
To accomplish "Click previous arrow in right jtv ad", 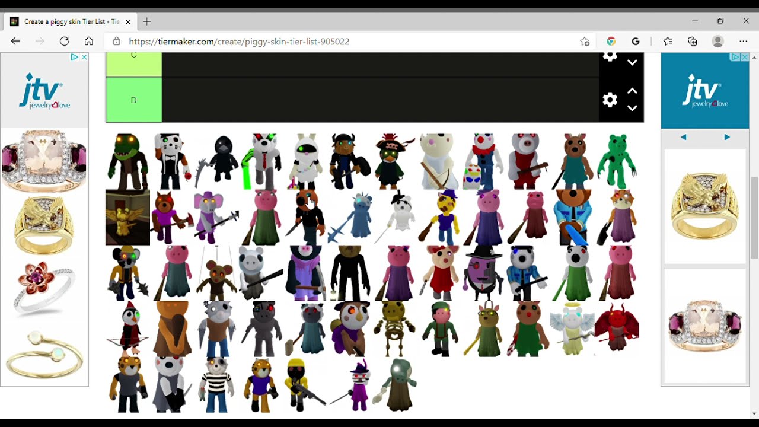I will [684, 137].
